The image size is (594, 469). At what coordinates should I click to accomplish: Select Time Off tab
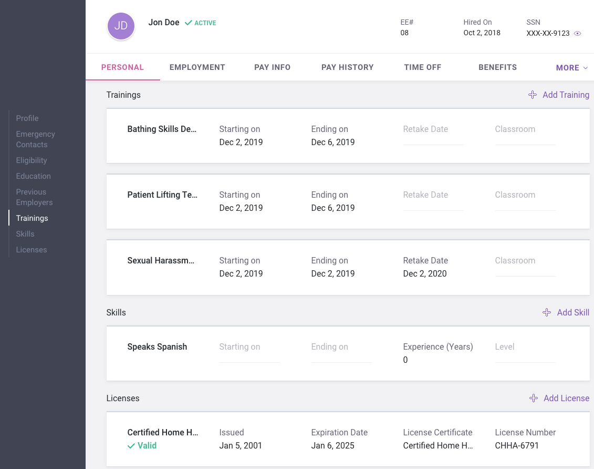[422, 67]
